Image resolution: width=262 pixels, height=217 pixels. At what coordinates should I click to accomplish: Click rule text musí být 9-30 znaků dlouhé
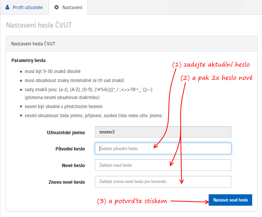click(x=53, y=71)
